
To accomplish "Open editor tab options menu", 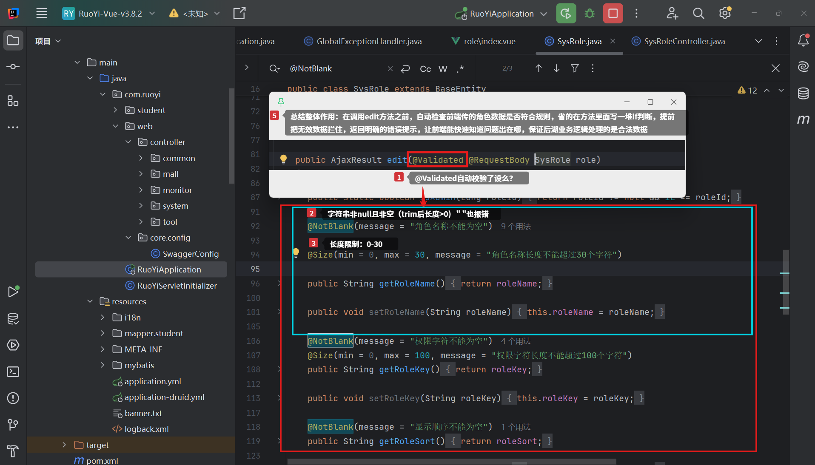I will tap(776, 41).
